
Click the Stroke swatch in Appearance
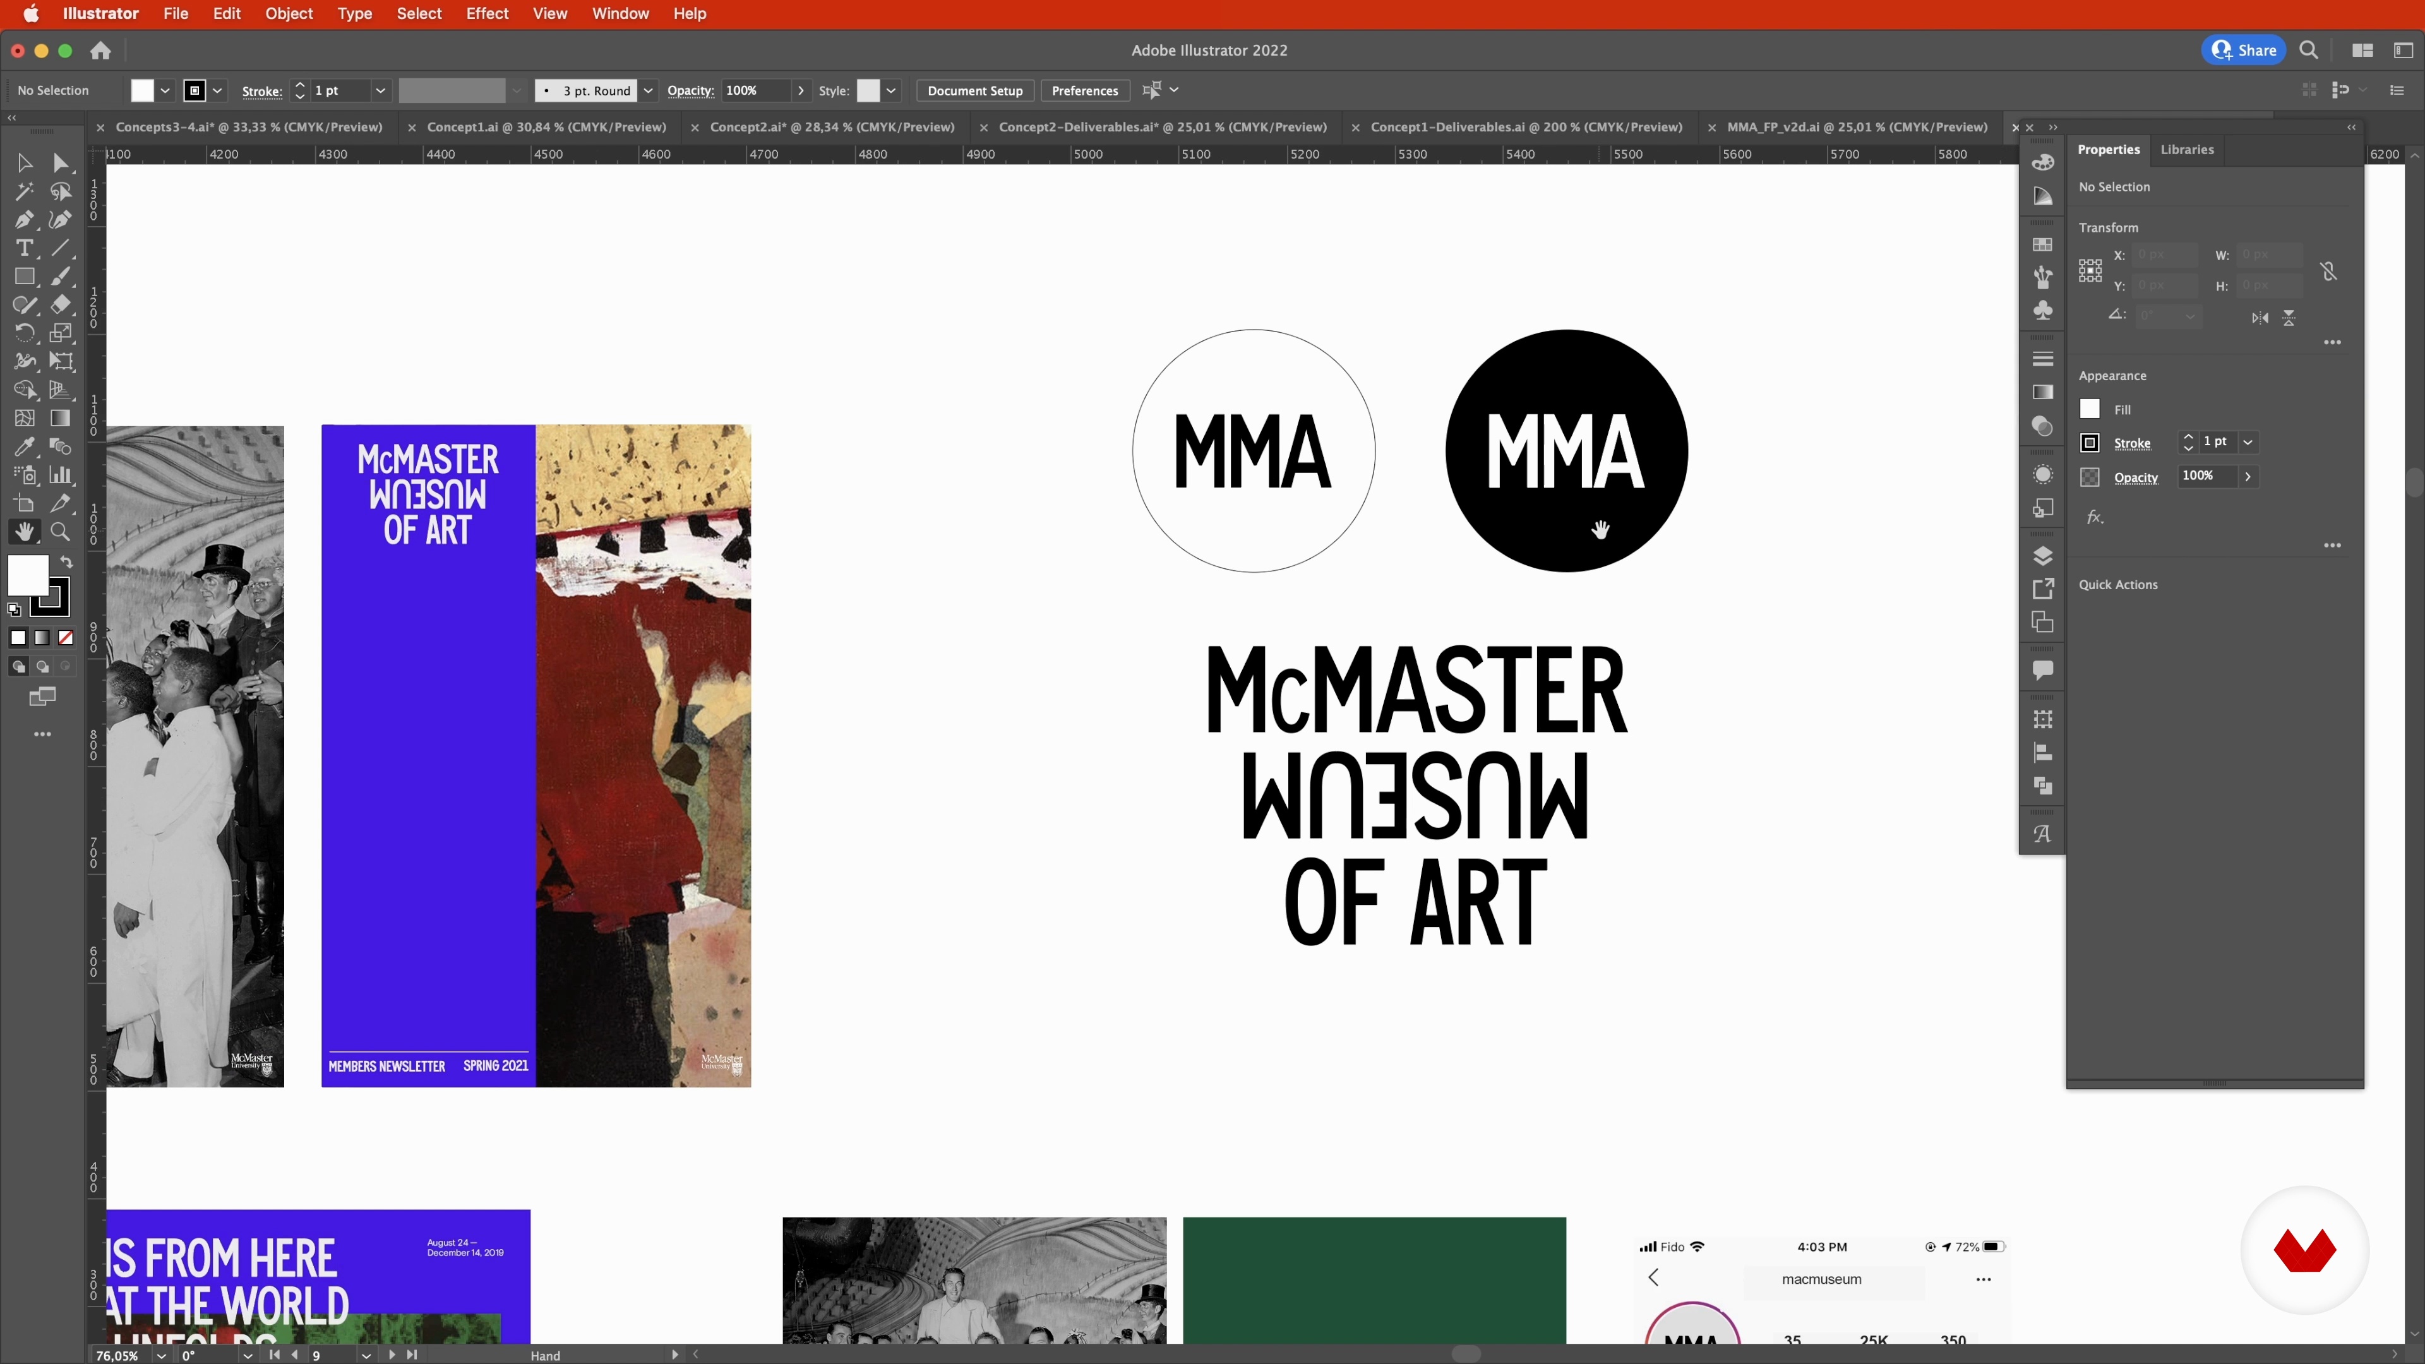click(x=2090, y=443)
